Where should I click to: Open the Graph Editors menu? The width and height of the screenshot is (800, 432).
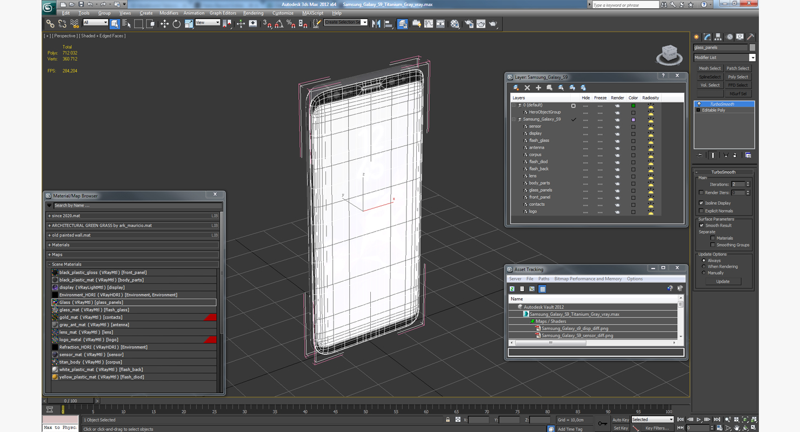click(223, 13)
